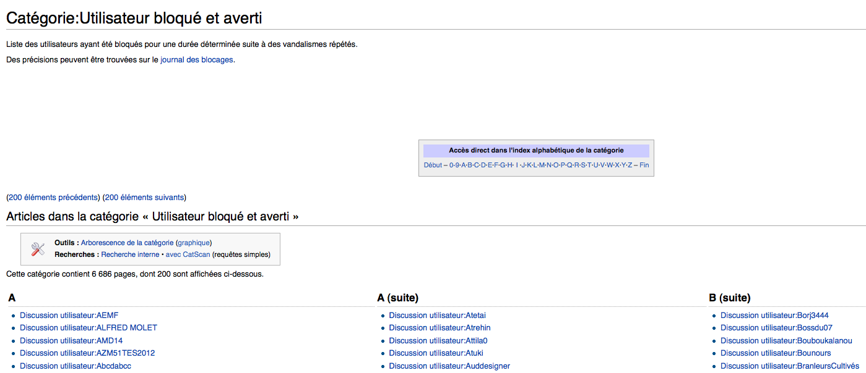This screenshot has height=373, width=866.
Task: Go to 200 éléments précédents
Action: point(53,198)
